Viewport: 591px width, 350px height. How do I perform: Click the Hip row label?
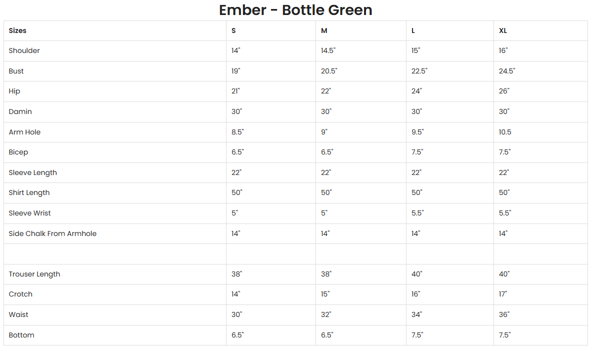[x=14, y=91]
